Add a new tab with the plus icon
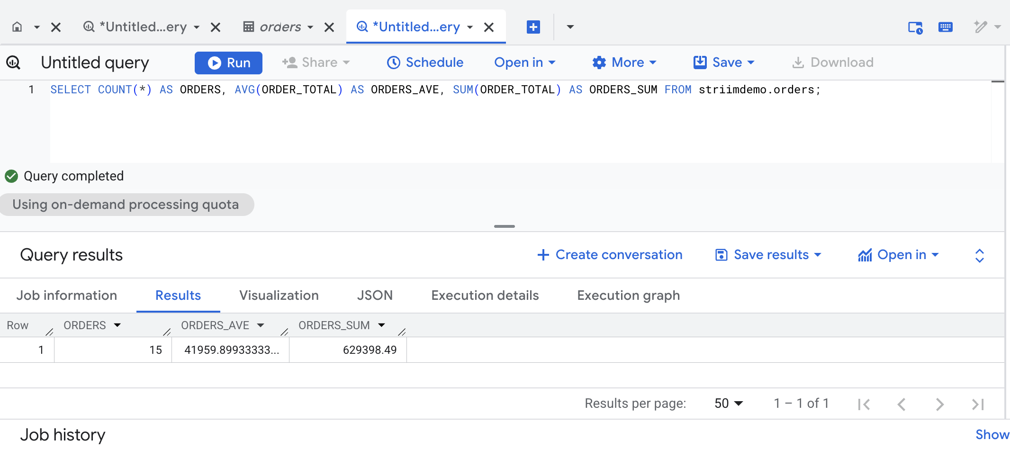Image resolution: width=1010 pixels, height=449 pixels. tap(533, 27)
